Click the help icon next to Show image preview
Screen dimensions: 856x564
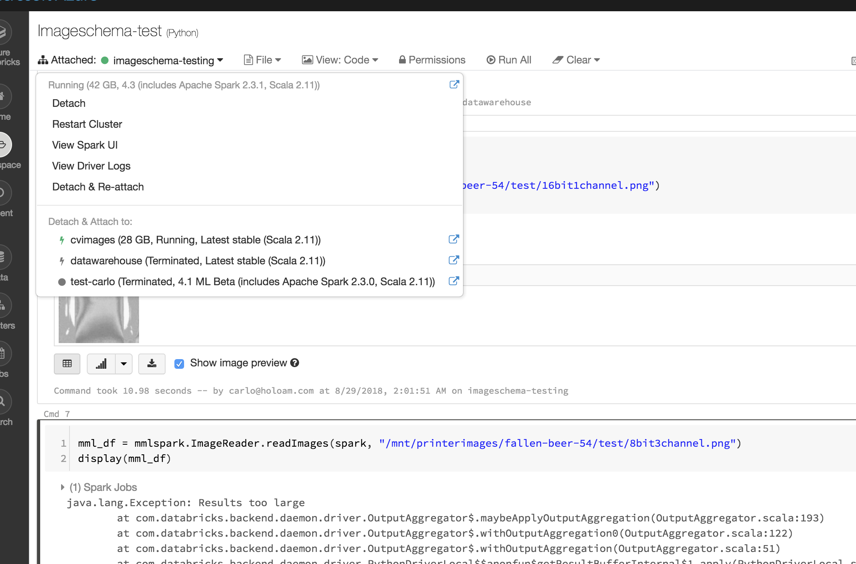[295, 363]
